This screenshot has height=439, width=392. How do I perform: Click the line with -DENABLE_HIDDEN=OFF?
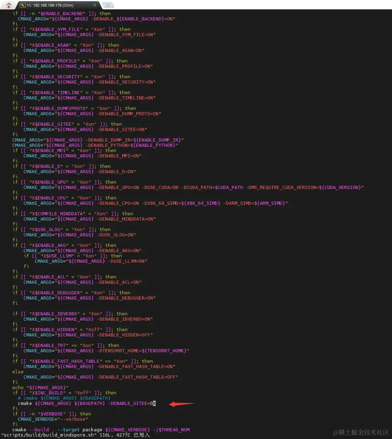point(88,335)
